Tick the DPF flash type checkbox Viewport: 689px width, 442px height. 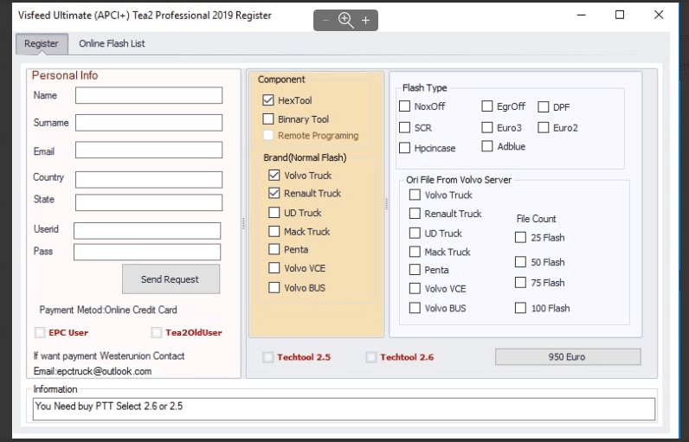[544, 107]
